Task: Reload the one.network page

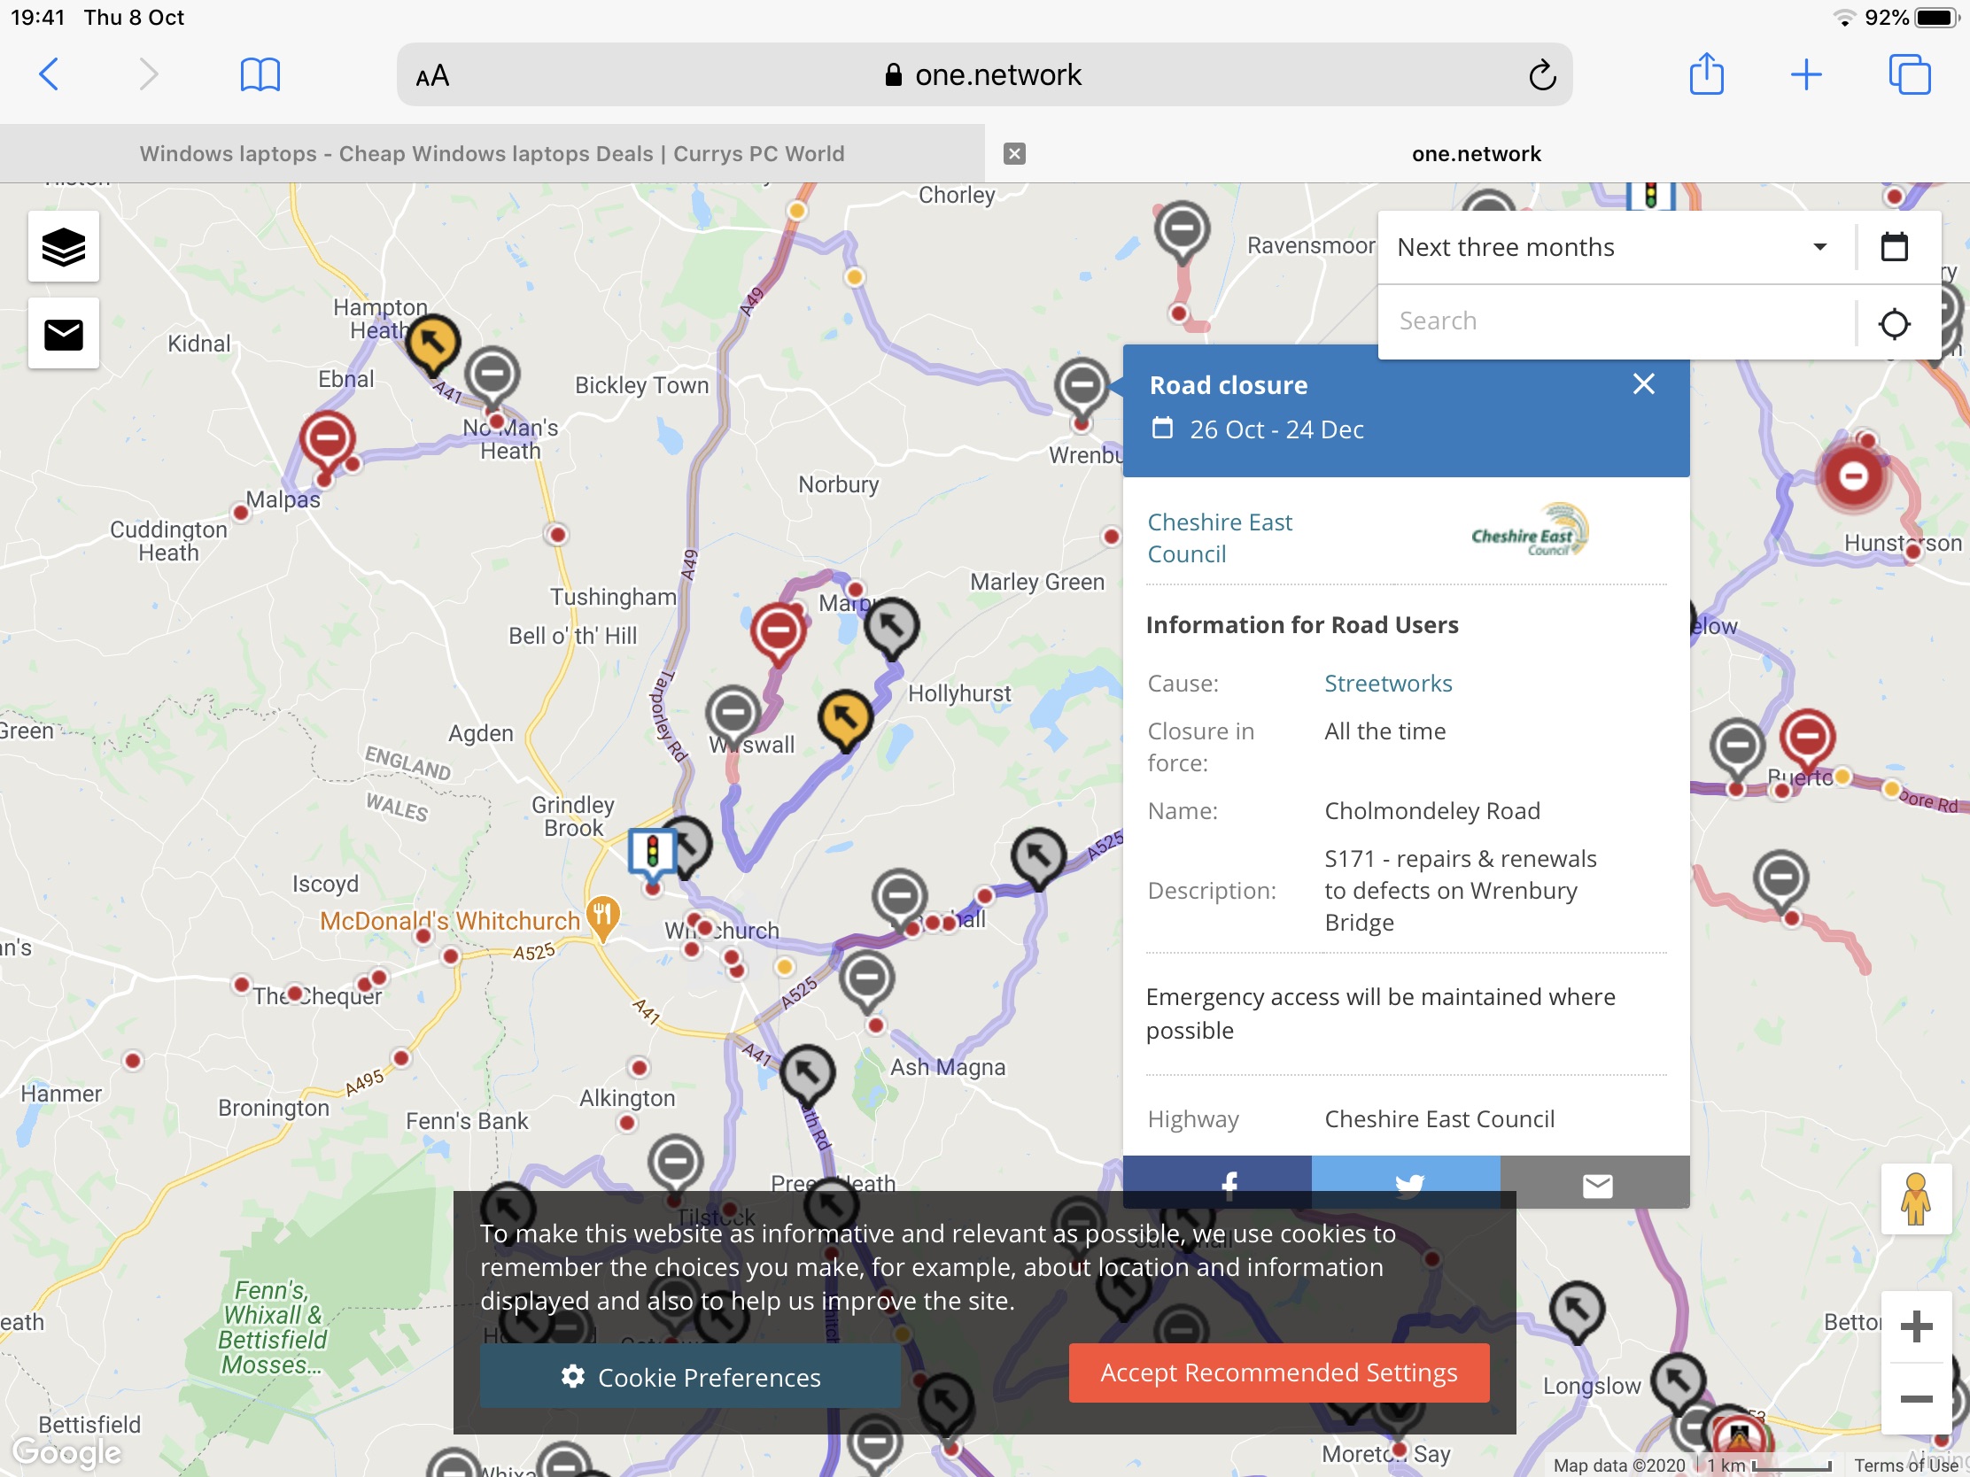Action: (1541, 74)
